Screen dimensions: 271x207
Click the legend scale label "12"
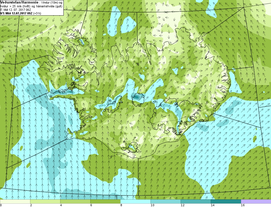point(182,205)
